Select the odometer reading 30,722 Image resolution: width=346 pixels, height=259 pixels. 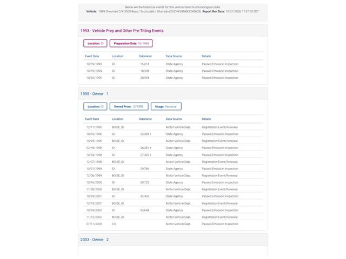point(145,182)
